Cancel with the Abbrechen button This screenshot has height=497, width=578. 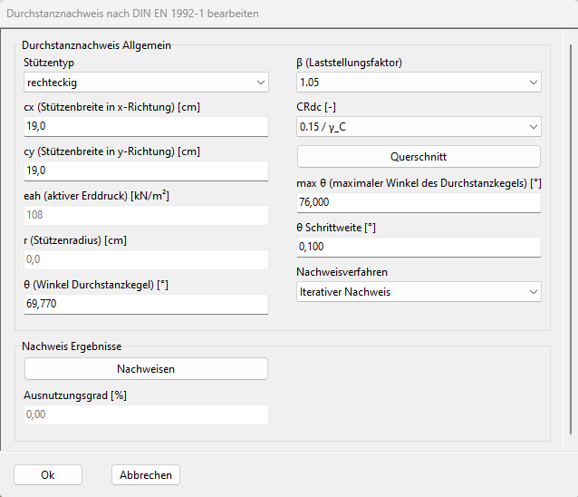(146, 475)
